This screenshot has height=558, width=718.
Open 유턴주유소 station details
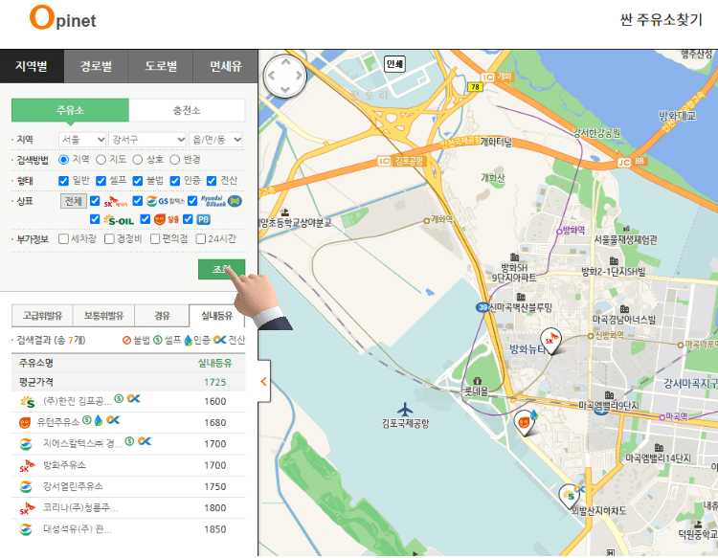[58, 422]
